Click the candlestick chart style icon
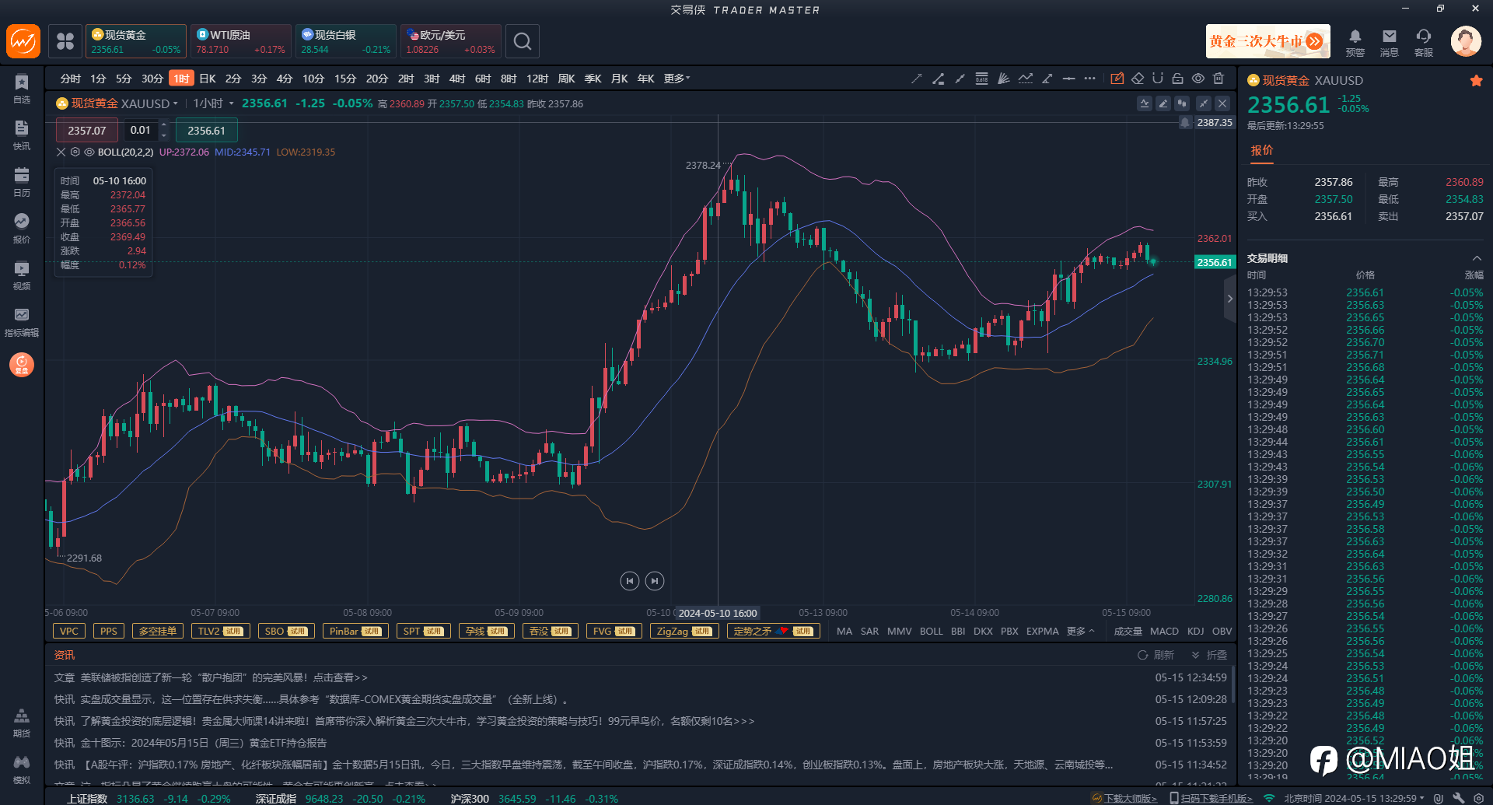 (1182, 103)
